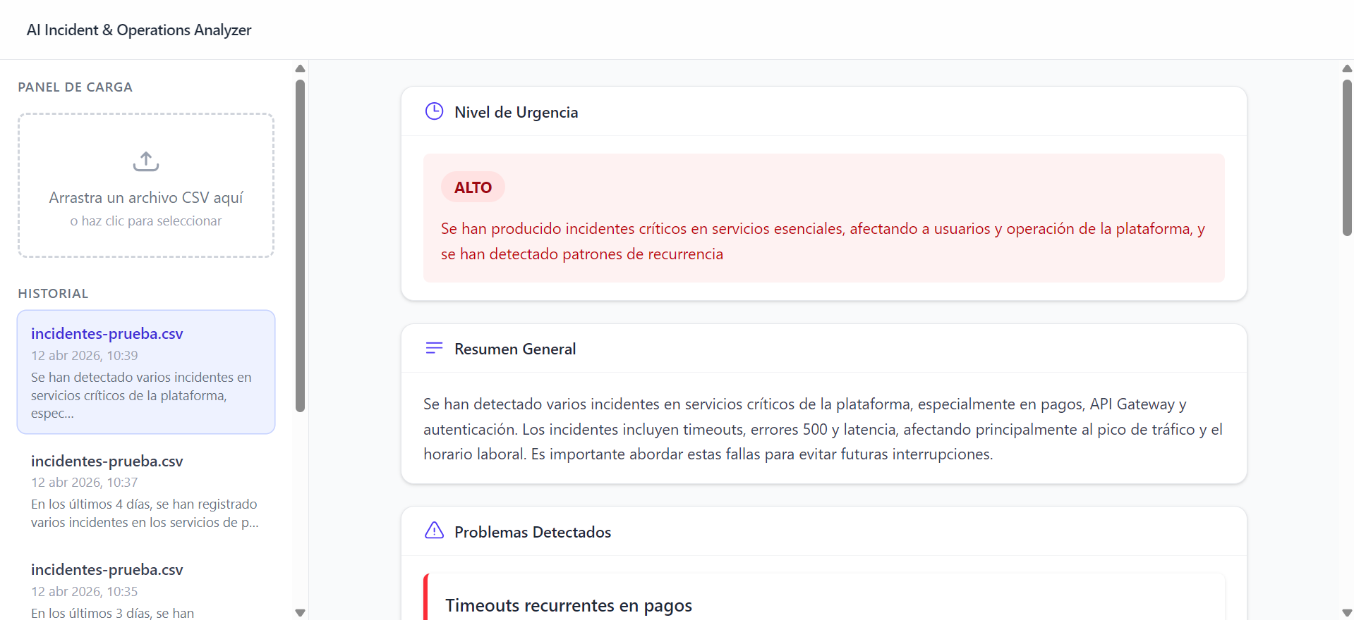
Task: Click the HISTORIAL heading
Action: tap(53, 294)
